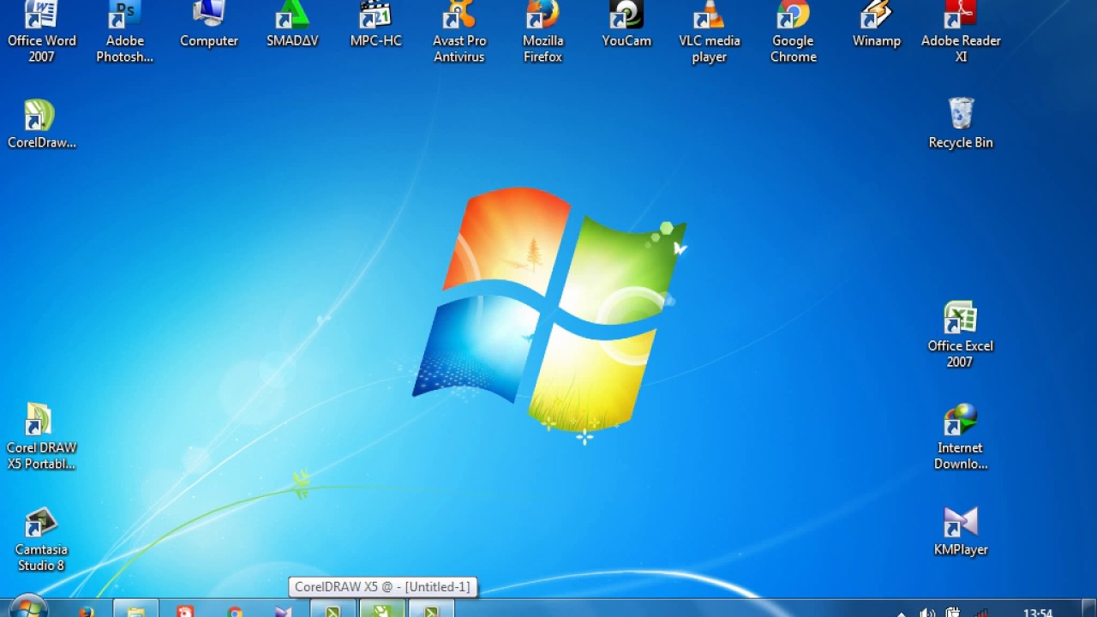Image resolution: width=1097 pixels, height=617 pixels.
Task: Select the Adobe Photoshop desktop icon
Action: (x=124, y=33)
